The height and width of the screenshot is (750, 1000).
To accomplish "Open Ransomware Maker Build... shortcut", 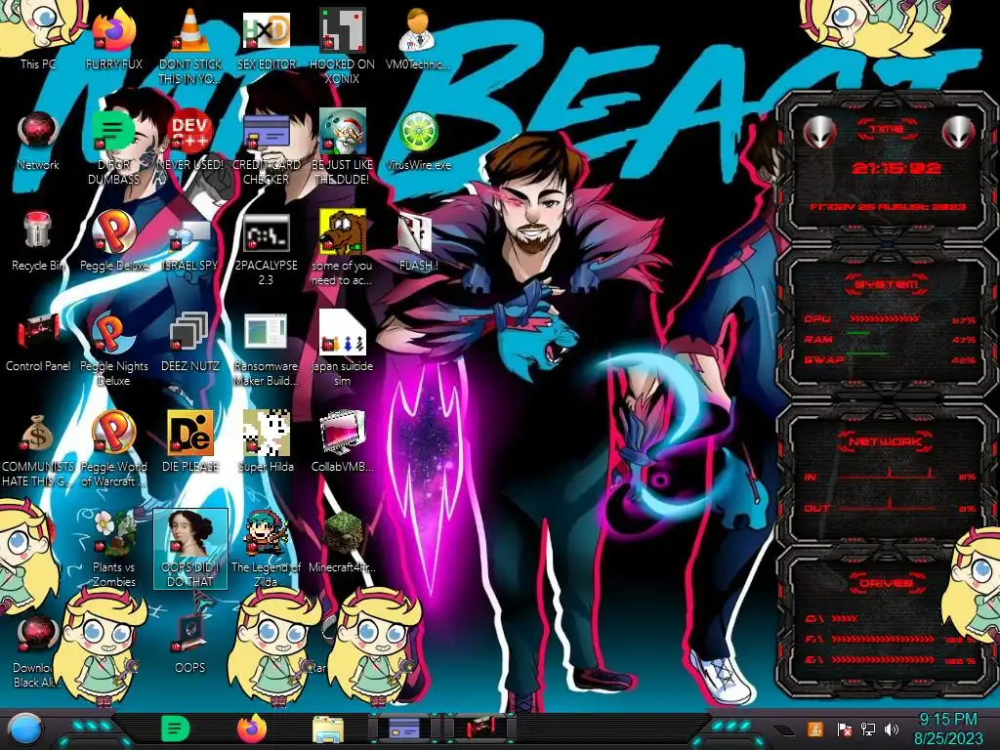I will [266, 349].
